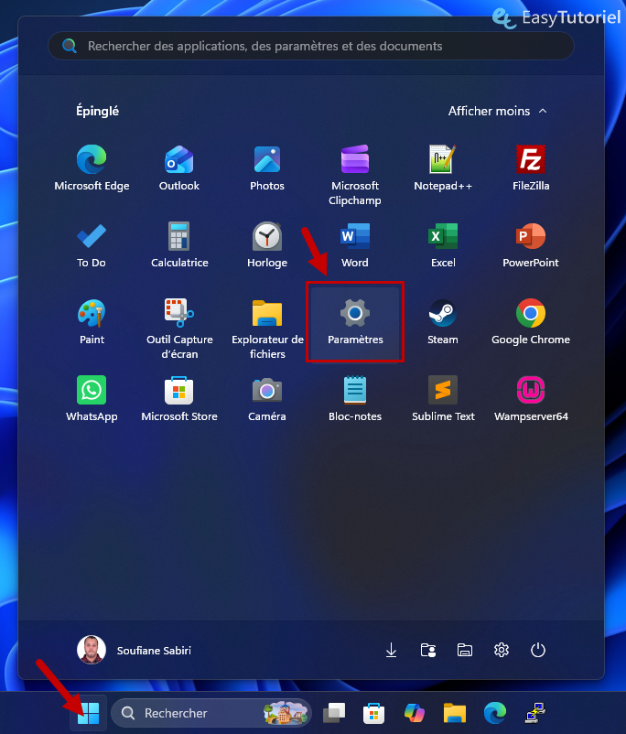Launch Edge from the taskbar
The width and height of the screenshot is (626, 734).
coord(495,713)
